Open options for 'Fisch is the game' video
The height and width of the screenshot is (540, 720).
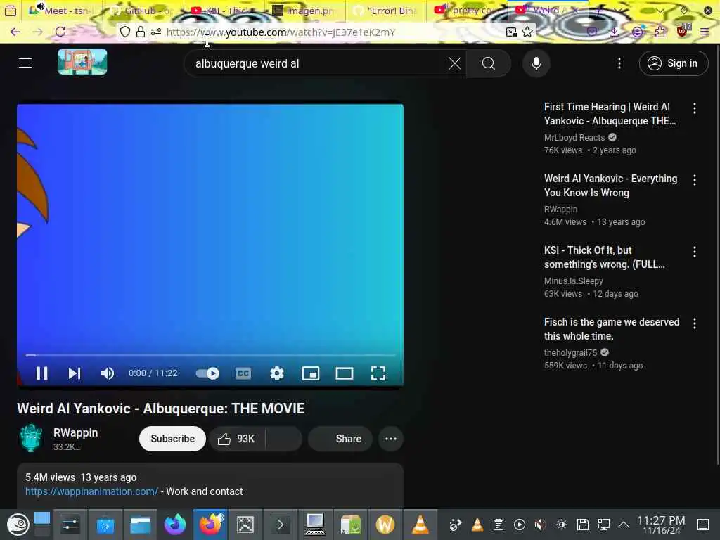click(695, 323)
